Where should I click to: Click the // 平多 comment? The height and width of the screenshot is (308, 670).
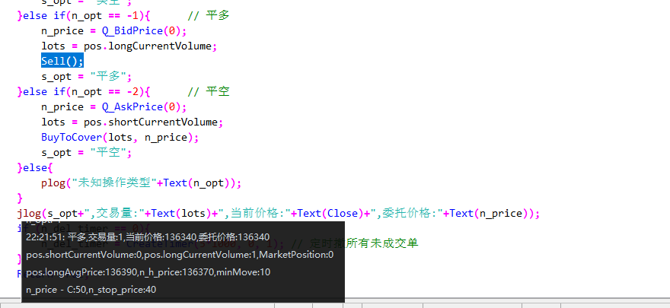tap(208, 15)
